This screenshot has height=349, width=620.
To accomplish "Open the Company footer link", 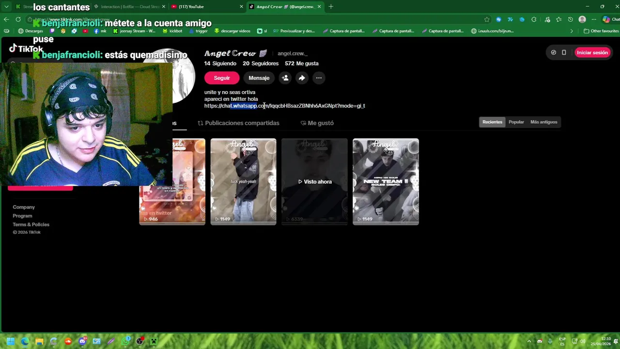I will coord(24,207).
